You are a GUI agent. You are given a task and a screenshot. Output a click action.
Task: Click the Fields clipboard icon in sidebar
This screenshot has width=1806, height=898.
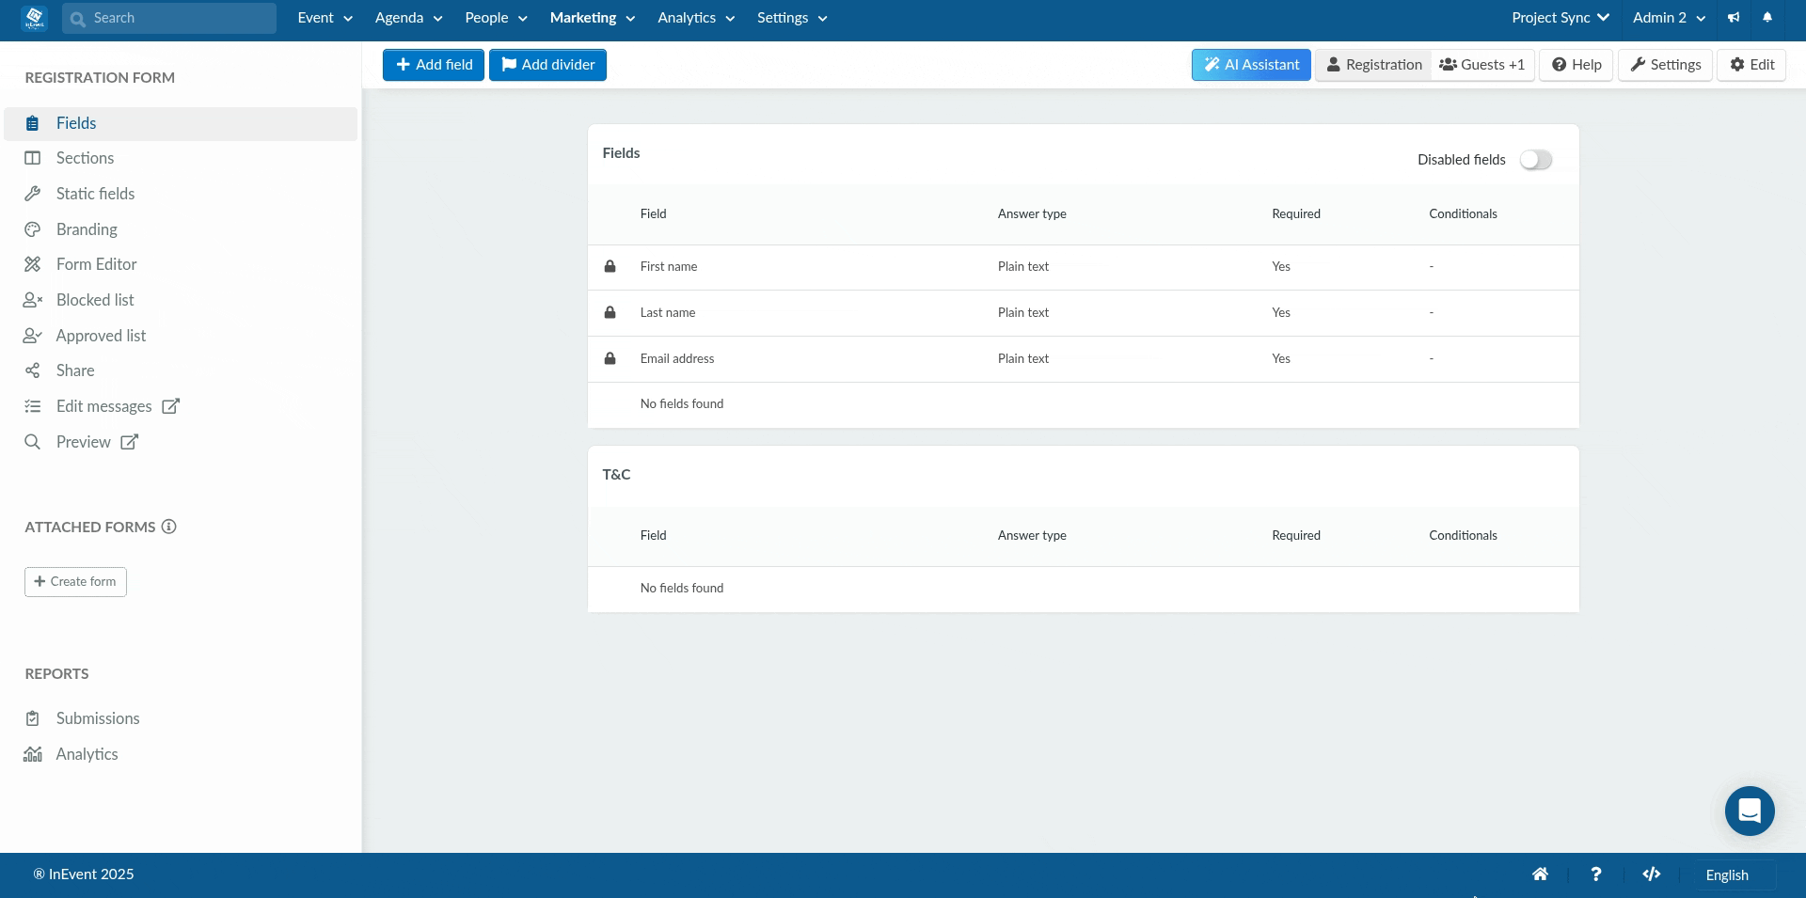pyautogui.click(x=33, y=123)
